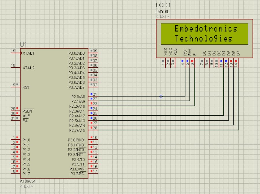Select the TEXT placeholder below AT89C51
The width and height of the screenshot is (260, 194).
[x=26, y=186]
